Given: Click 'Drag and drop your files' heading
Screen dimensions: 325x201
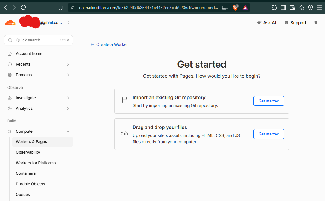Looking at the screenshot, I should coord(160,127).
